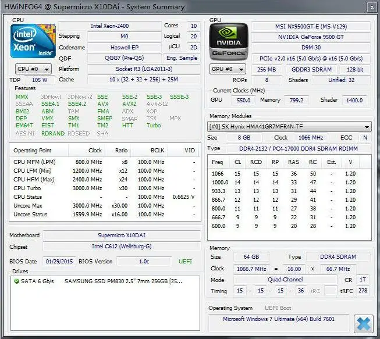The image size is (380, 339).
Task: Click the Turbo feature label
Action: coord(154,126)
